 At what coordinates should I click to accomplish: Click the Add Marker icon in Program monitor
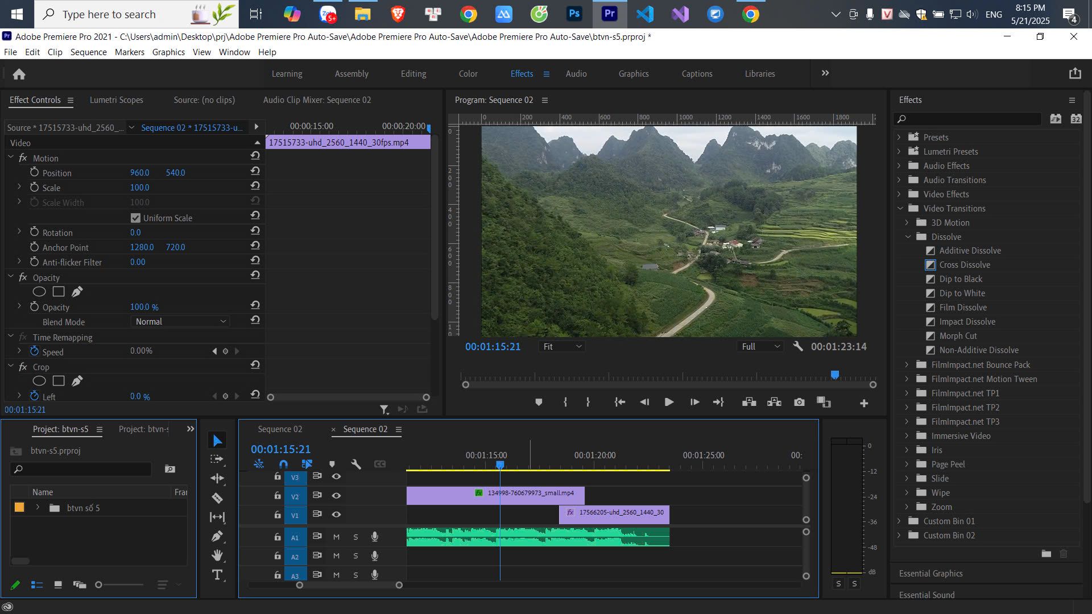pyautogui.click(x=539, y=403)
